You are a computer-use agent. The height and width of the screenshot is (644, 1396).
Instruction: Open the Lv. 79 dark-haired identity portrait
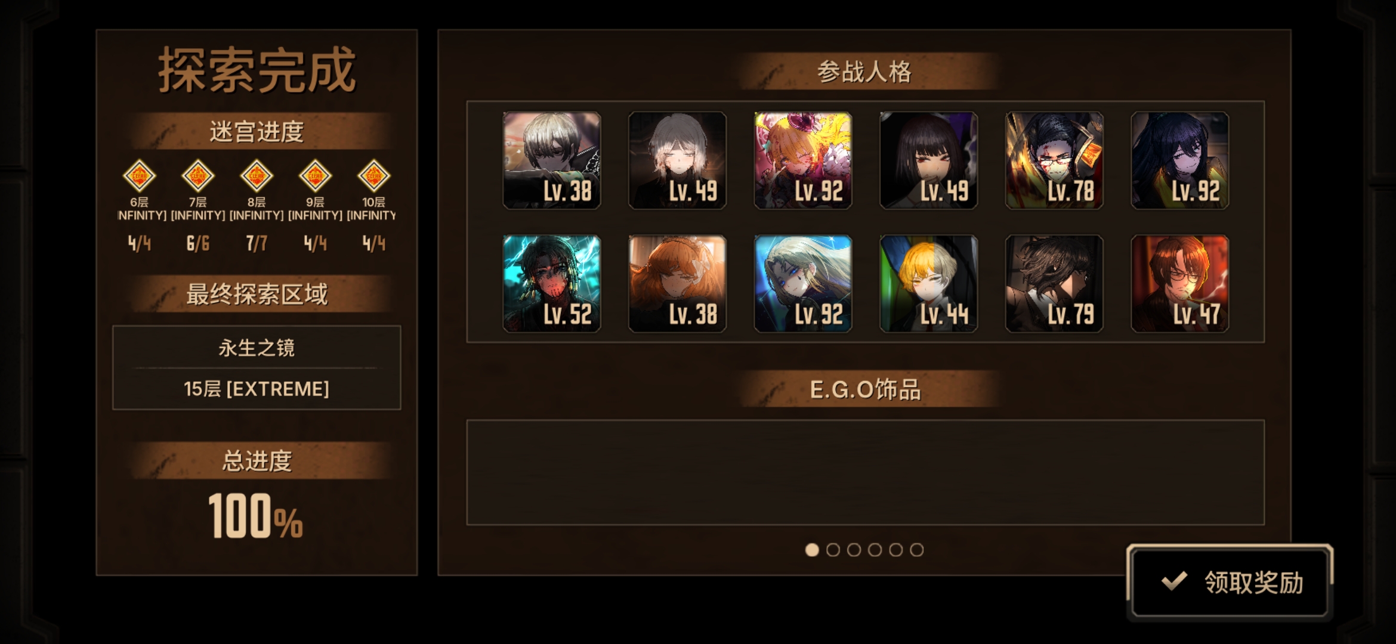point(1054,283)
